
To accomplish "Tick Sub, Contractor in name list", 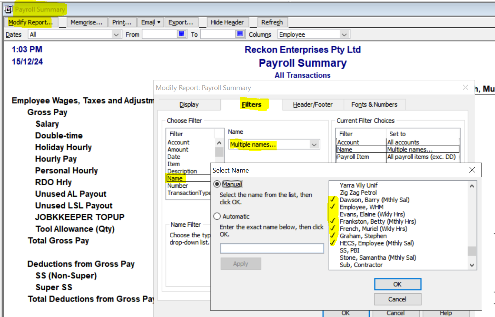I will 361,265.
